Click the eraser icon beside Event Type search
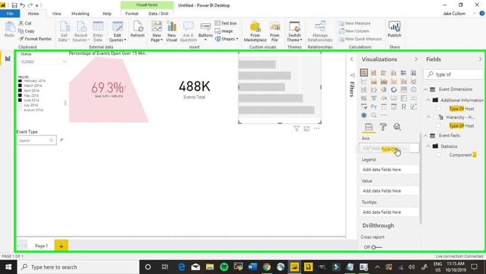The width and height of the screenshot is (486, 274). pos(62,140)
